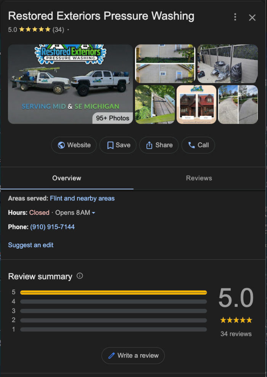
Task: Click the Restored Exteriors Pressure Washing title
Action: (101, 16)
